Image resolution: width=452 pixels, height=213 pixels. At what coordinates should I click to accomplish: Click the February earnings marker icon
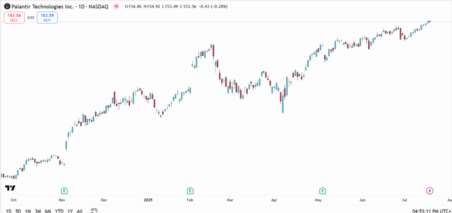[x=190, y=191]
